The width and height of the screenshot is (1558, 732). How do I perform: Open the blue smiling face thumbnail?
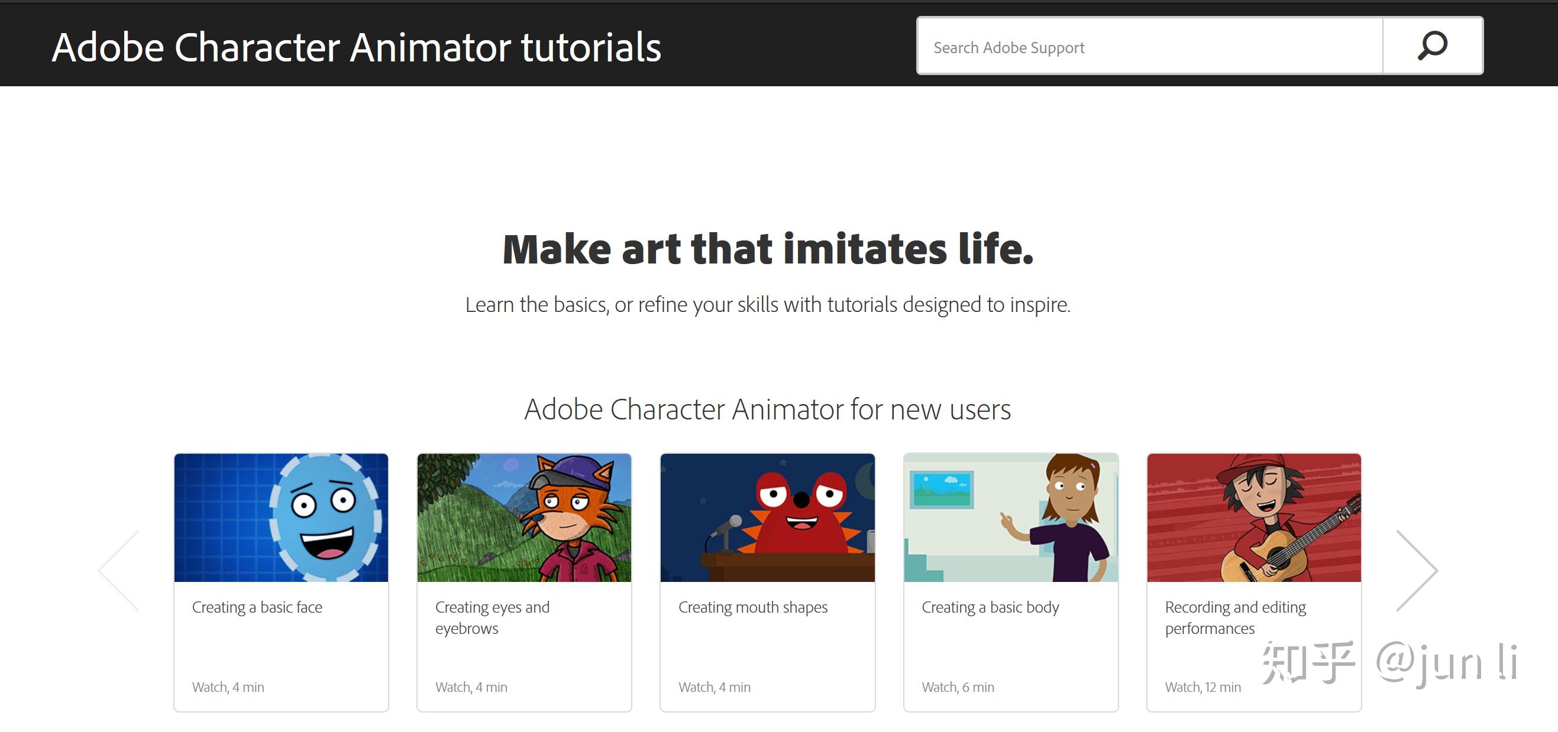pos(281,518)
